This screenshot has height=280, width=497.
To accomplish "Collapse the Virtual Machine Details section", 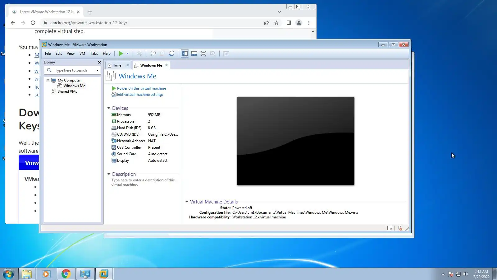I will (x=187, y=202).
